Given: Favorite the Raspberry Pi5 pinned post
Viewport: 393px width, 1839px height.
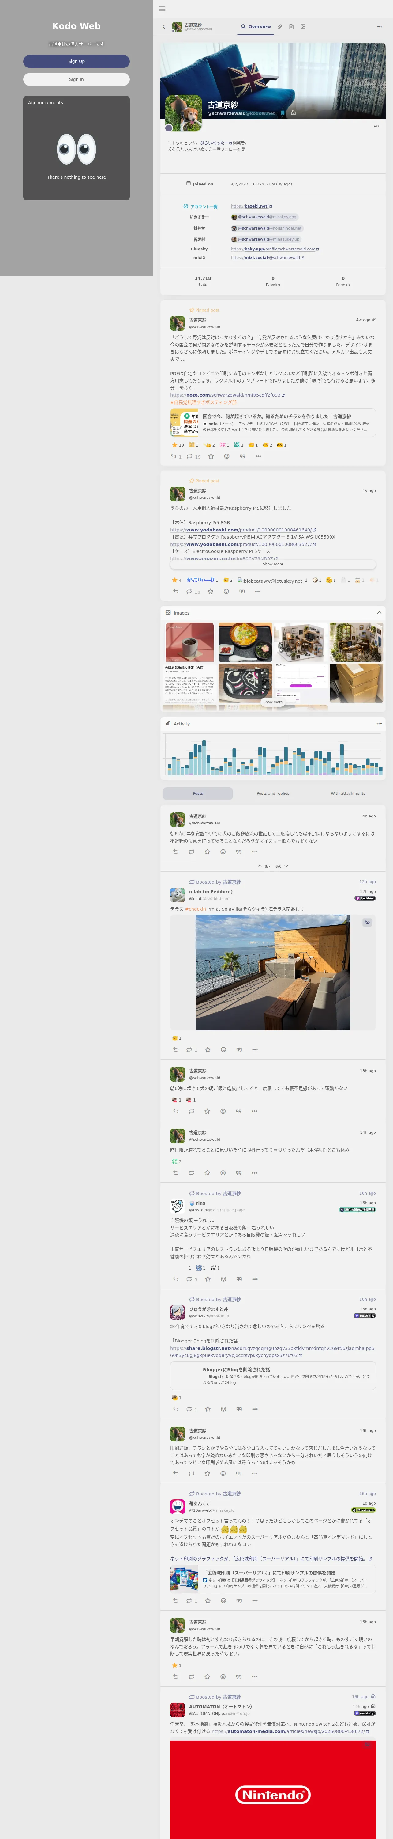Looking at the screenshot, I should tap(210, 591).
